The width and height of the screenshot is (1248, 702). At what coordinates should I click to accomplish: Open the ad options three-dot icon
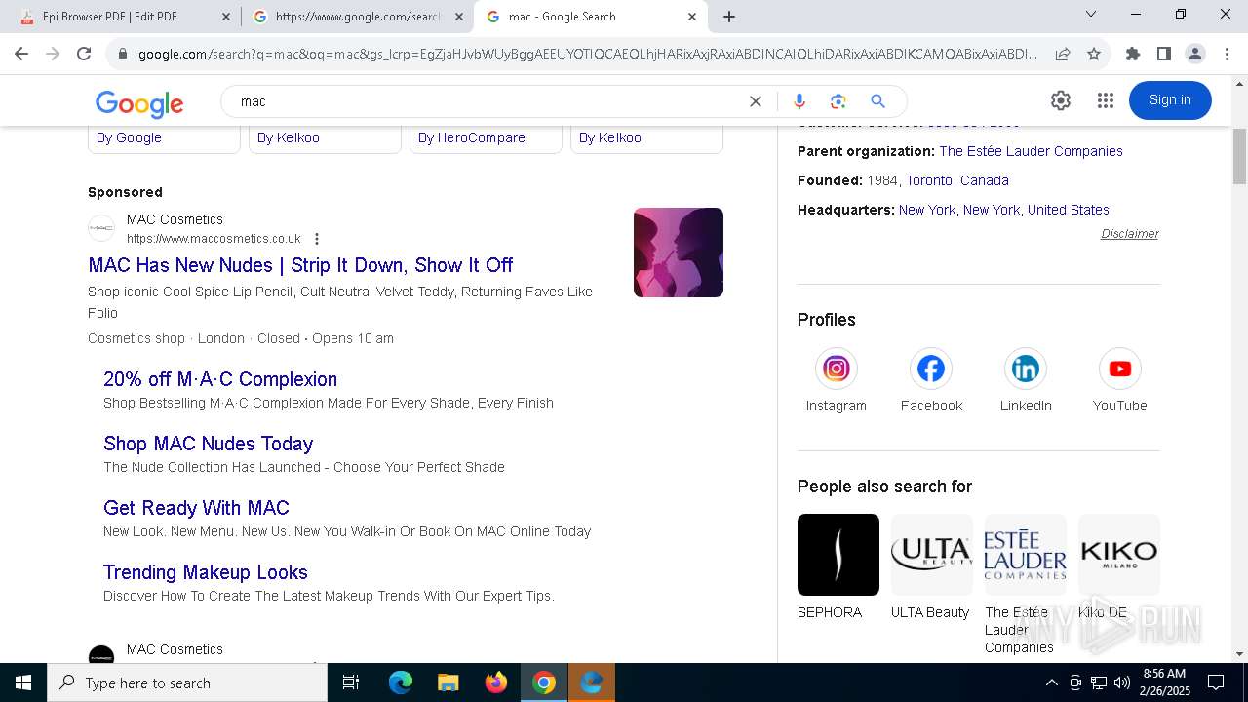(x=316, y=239)
